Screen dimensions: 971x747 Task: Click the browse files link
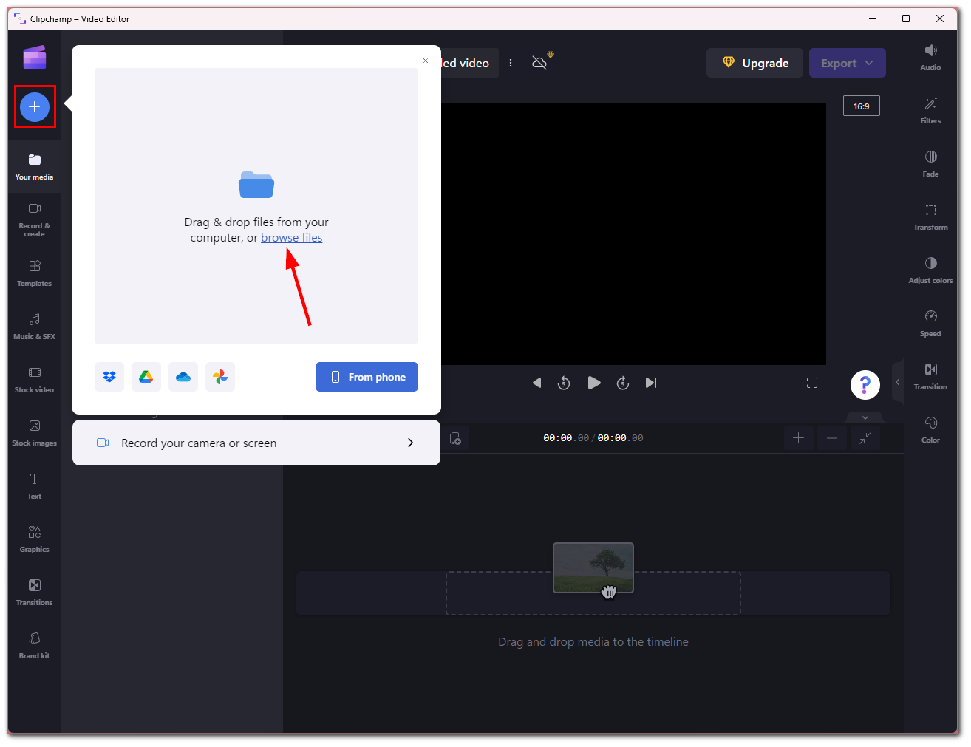click(291, 238)
